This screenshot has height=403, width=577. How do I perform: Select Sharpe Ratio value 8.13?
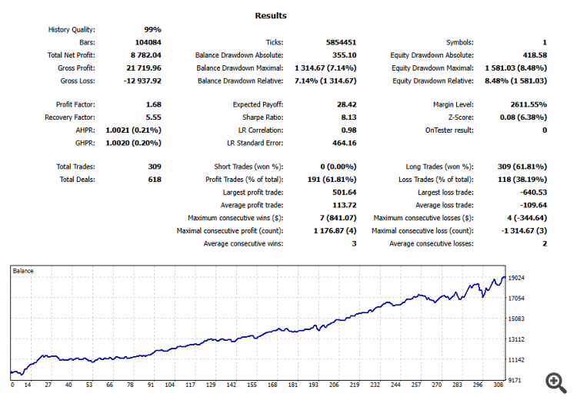pos(349,117)
